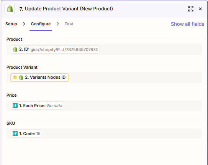This screenshot has height=165, width=208.
Task: Open the Configure tab
Action: point(41,24)
